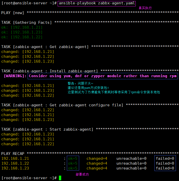The width and height of the screenshot is (179, 181).
Task: Click changed 192.168.1.22 under configure file task
Action: [28, 110]
